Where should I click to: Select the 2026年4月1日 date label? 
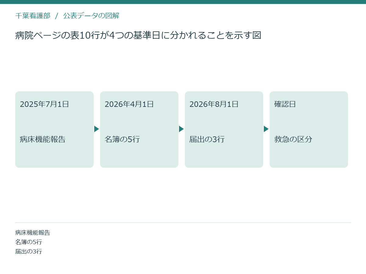coord(129,104)
